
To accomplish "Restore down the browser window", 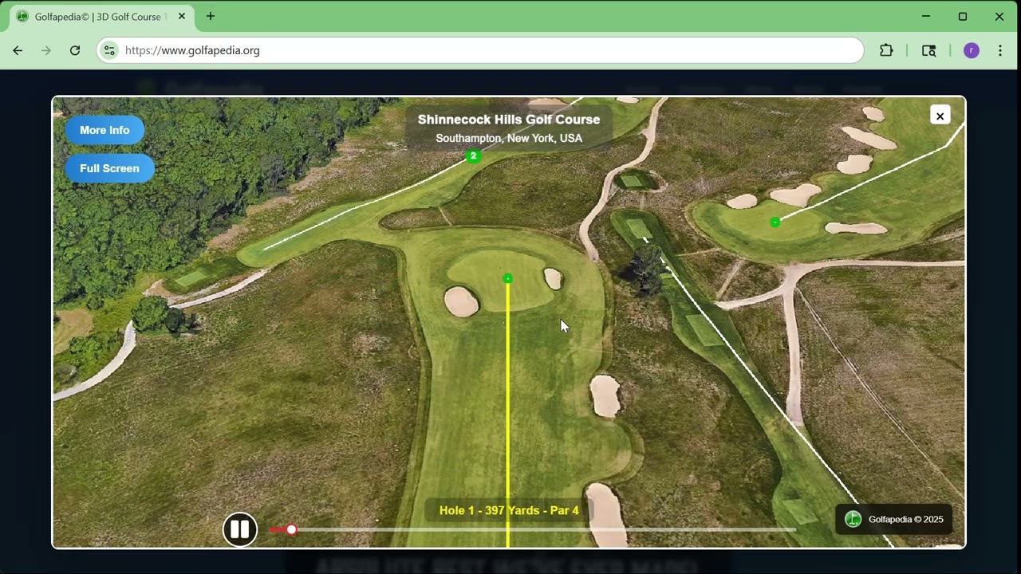I will point(963,16).
